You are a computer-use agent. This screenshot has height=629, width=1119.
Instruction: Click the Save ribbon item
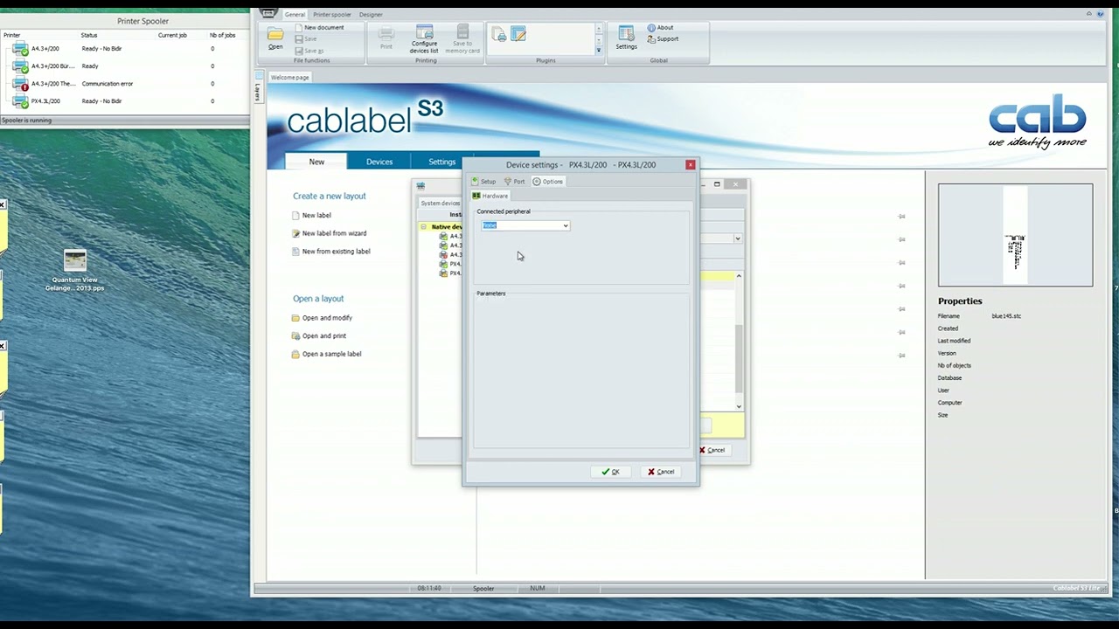click(306, 39)
